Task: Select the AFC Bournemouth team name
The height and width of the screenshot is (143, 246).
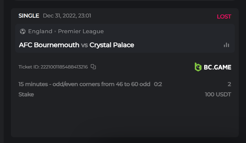Action: [x=49, y=45]
